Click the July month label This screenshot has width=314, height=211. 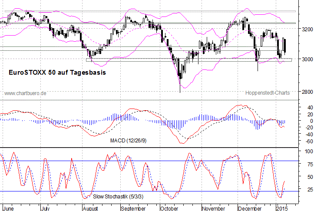46,208
